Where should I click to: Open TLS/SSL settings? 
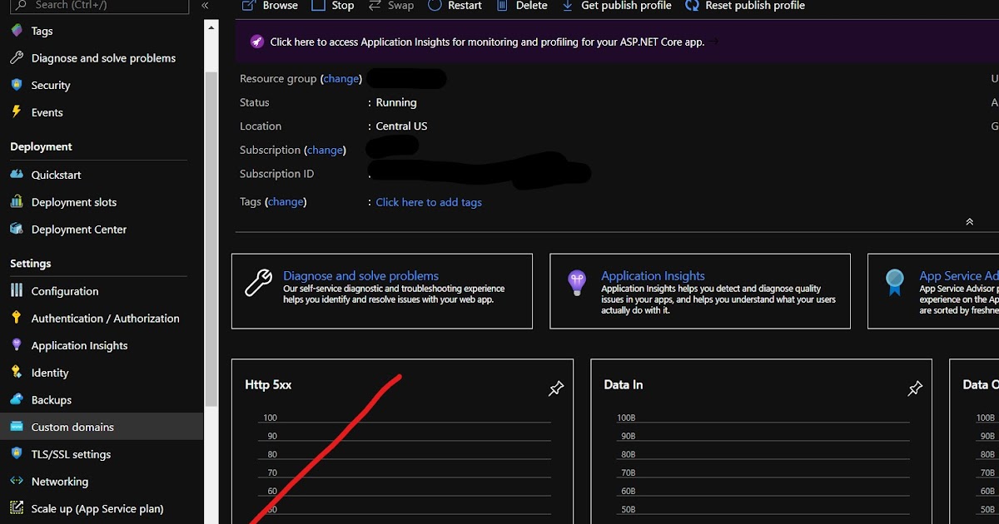click(x=72, y=453)
